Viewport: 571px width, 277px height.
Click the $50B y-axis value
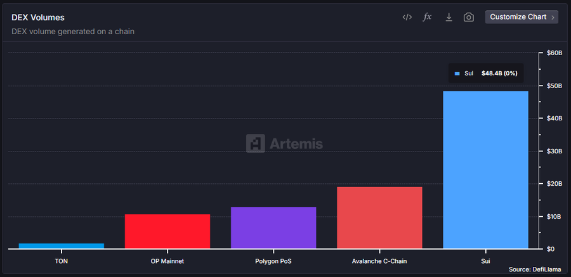coord(555,86)
